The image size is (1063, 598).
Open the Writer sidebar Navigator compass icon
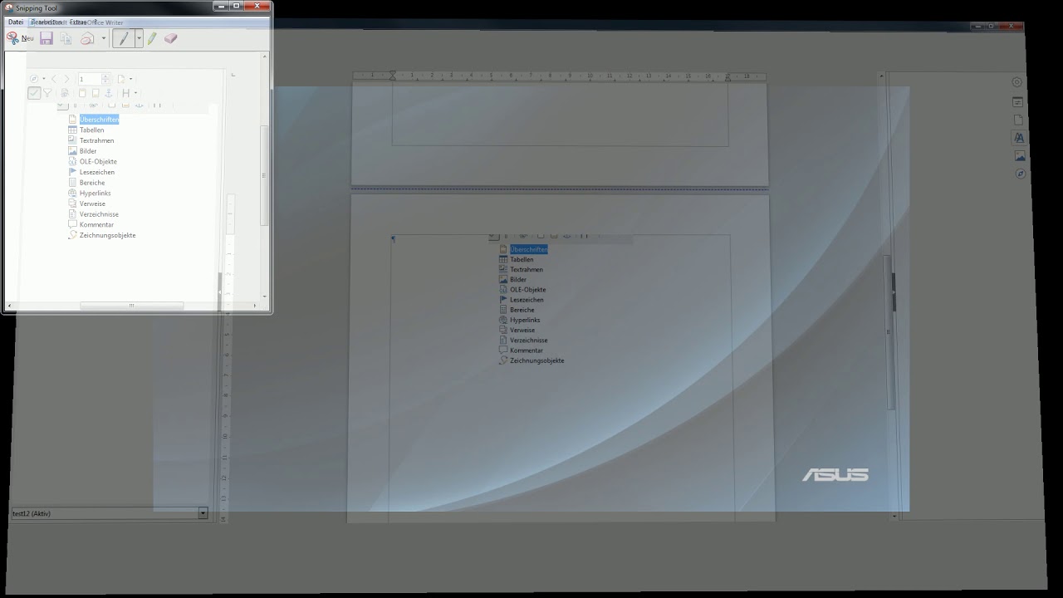click(x=1021, y=174)
